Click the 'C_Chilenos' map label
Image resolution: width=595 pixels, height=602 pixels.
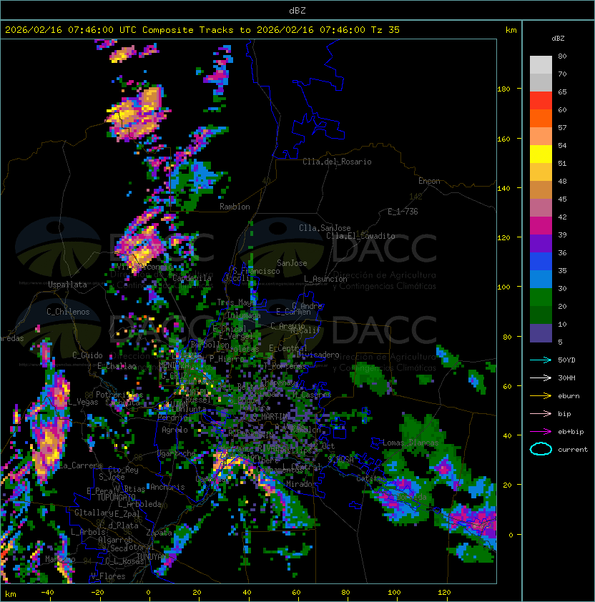pos(68,312)
